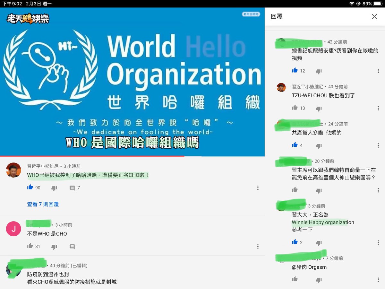This screenshot has height=289, width=385.
Task: Select highlighted text Winnie Happy organization
Action: coord(323,222)
